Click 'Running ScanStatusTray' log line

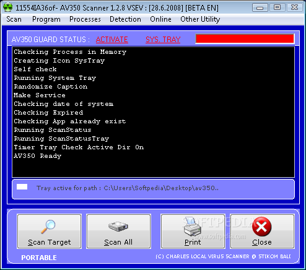61,139
